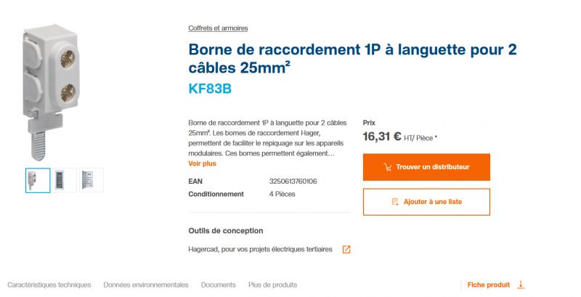The width and height of the screenshot is (581, 297).
Task: Open the Hagercad projets électriques link
Action: point(260,249)
